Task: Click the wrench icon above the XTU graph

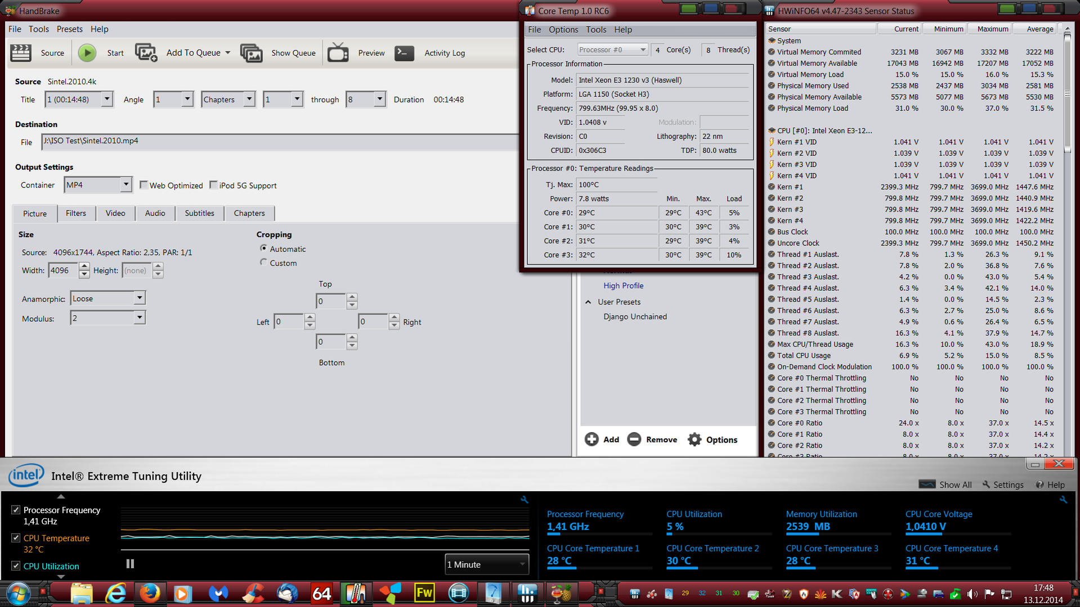Action: [524, 500]
